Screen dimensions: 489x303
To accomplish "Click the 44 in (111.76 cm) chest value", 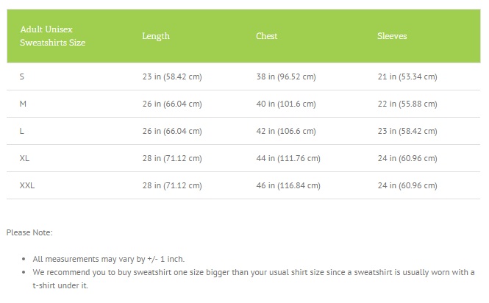I will [x=288, y=158].
